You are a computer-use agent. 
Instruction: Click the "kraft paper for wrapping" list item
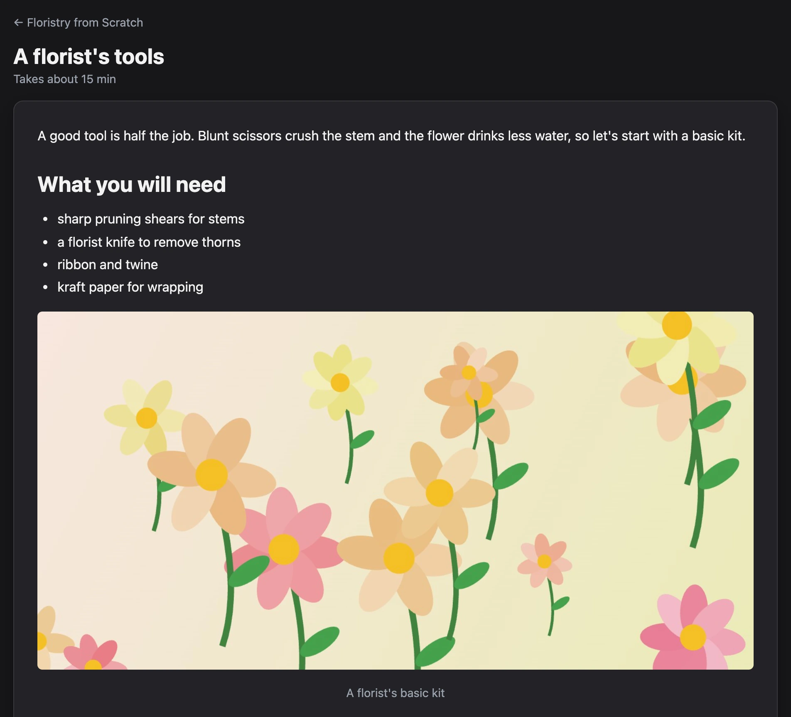click(130, 287)
